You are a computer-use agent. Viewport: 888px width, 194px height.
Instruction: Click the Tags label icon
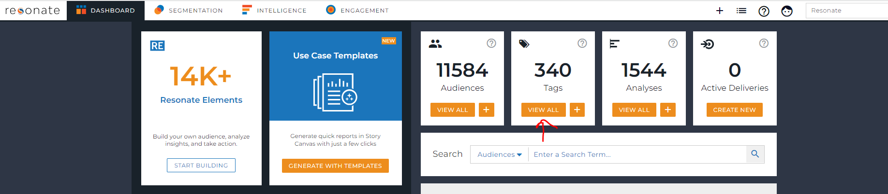524,44
